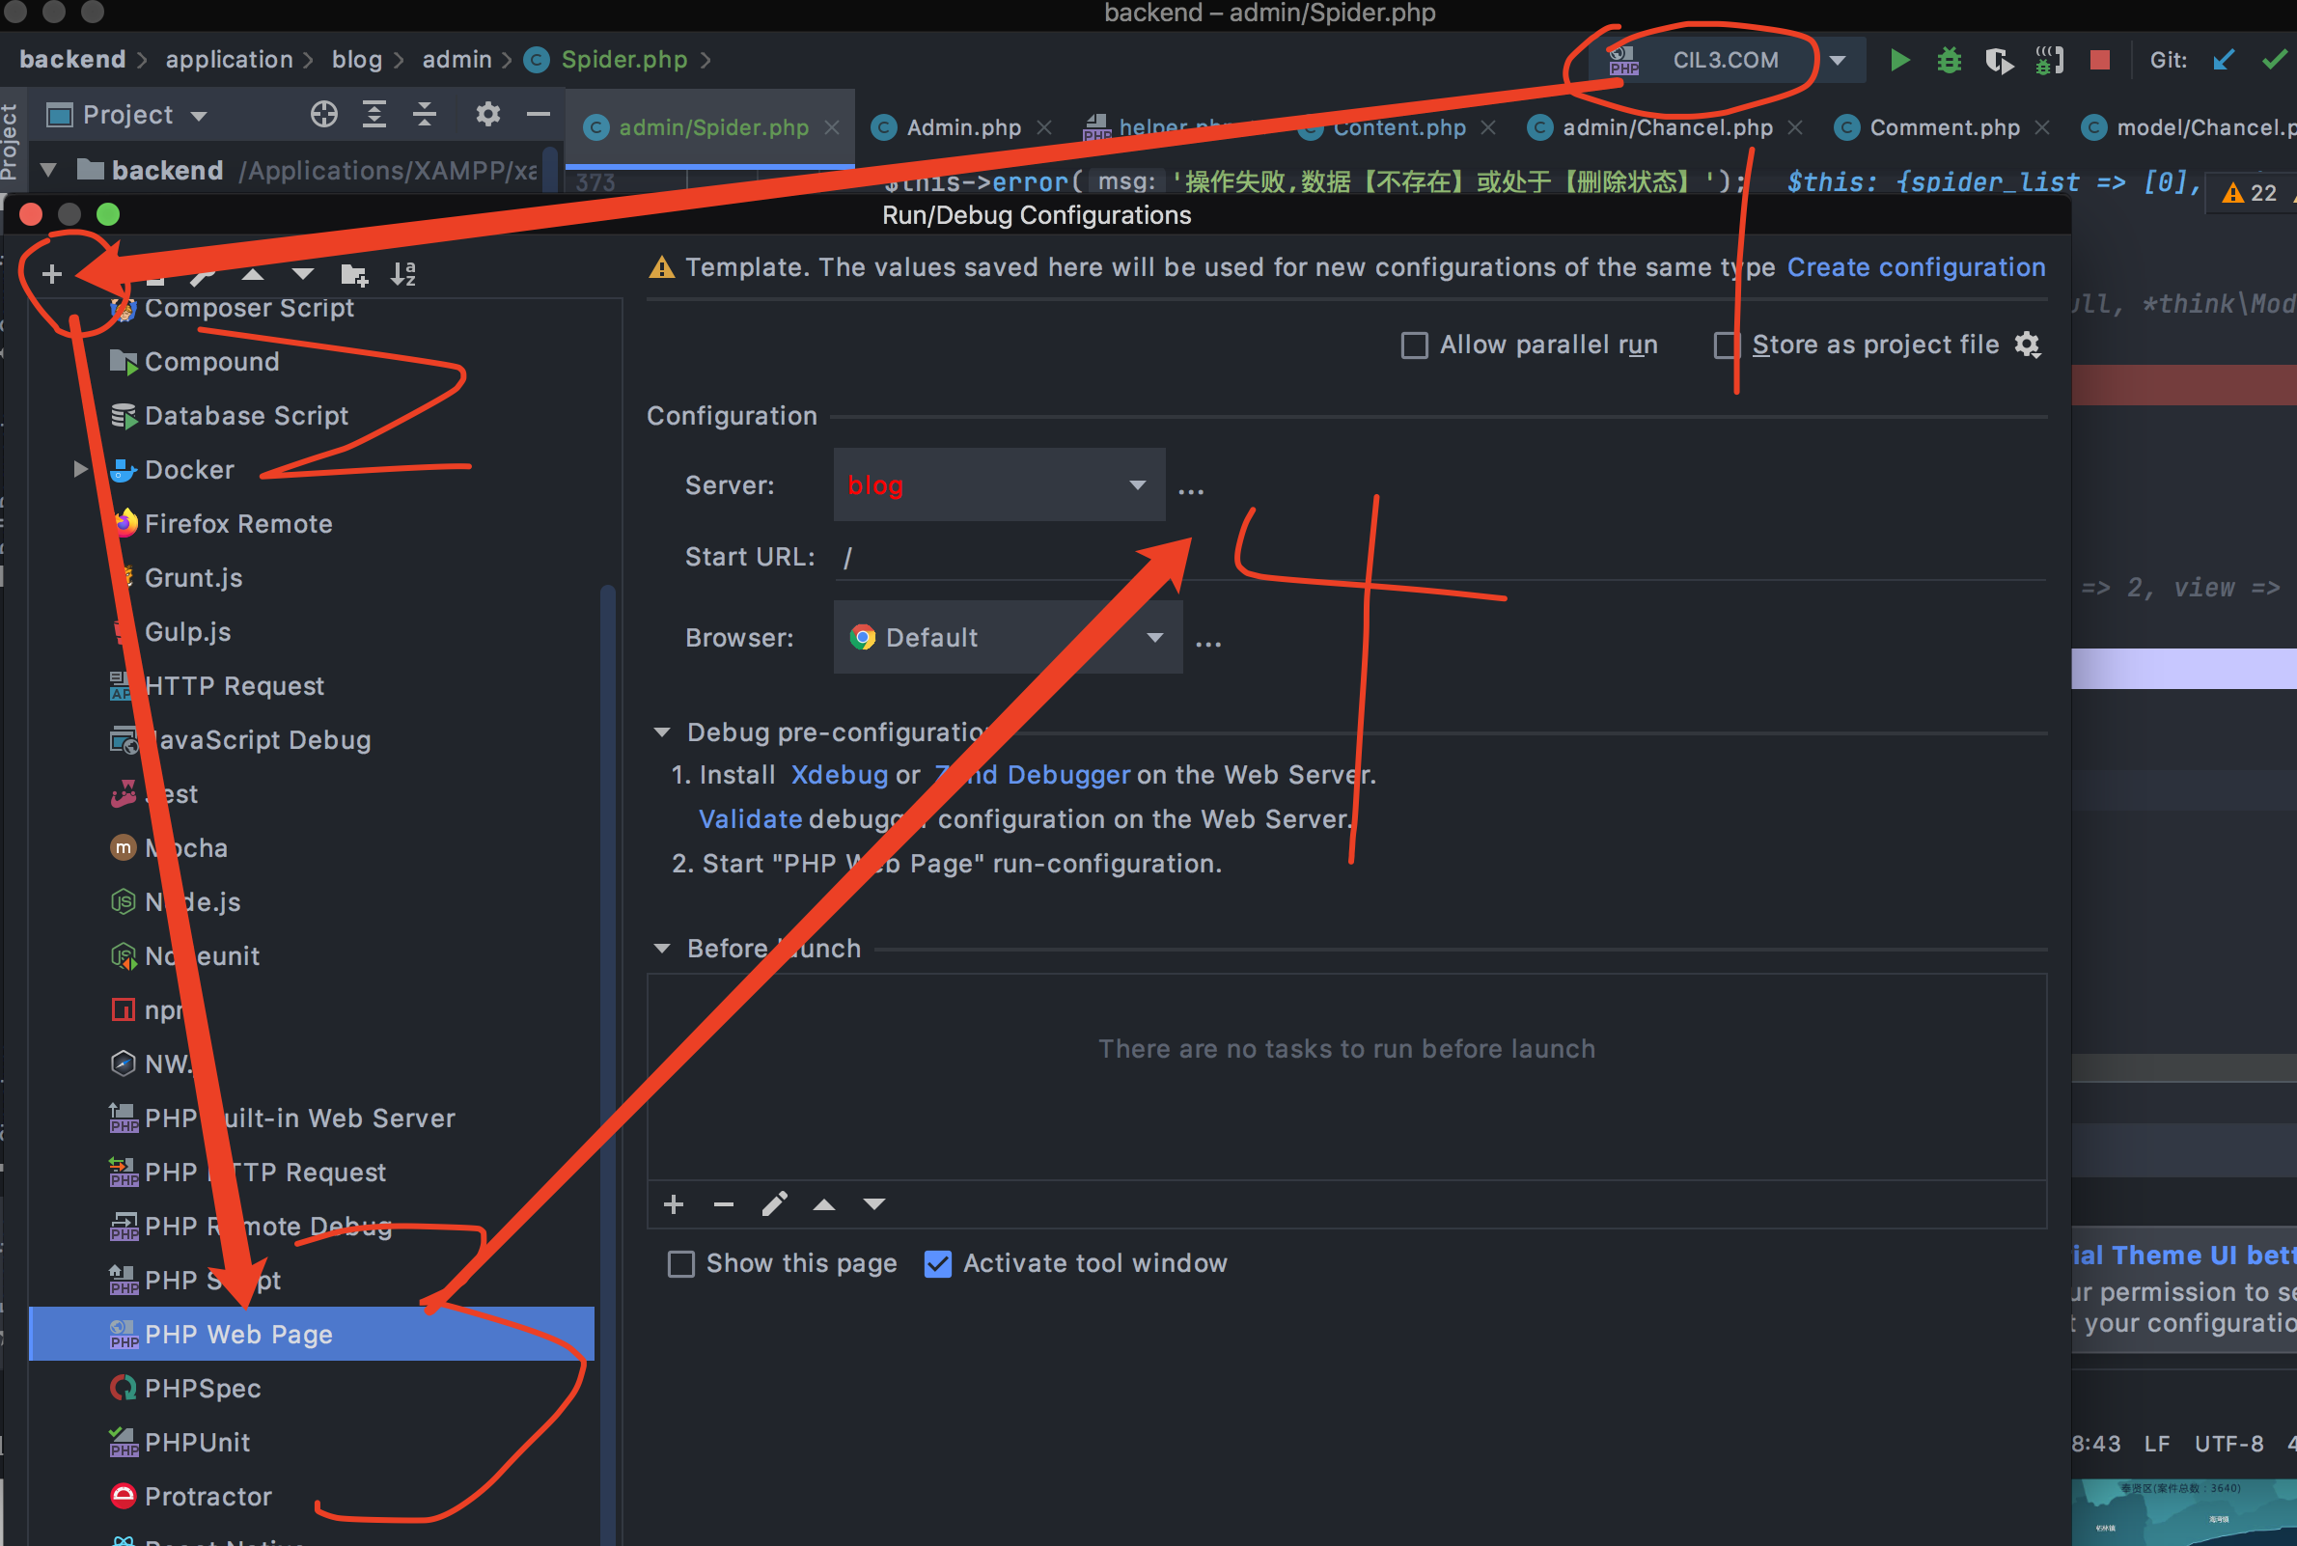
Task: Open the Comment.php editor tab
Action: tap(1943, 127)
